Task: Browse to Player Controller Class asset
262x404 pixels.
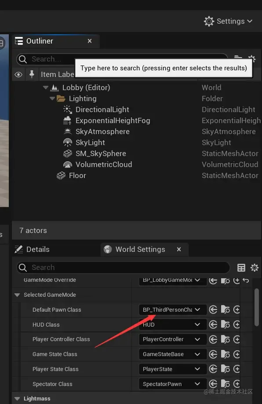Action: coord(225,339)
